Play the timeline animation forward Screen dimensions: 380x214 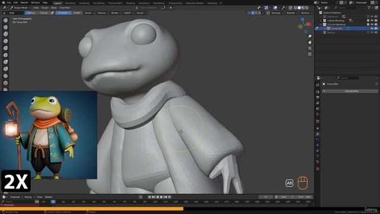click(x=161, y=197)
